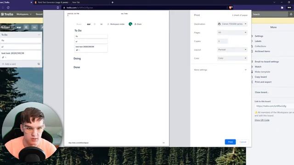Screen dimensions: 294x165
Task: Click the sunglasses profile icon in browser toolbar
Action: (289, 8)
